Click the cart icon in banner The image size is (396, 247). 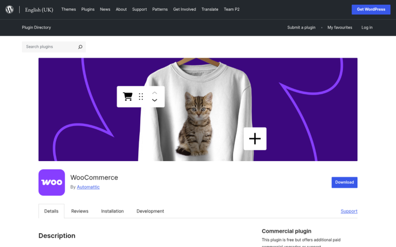tap(127, 97)
